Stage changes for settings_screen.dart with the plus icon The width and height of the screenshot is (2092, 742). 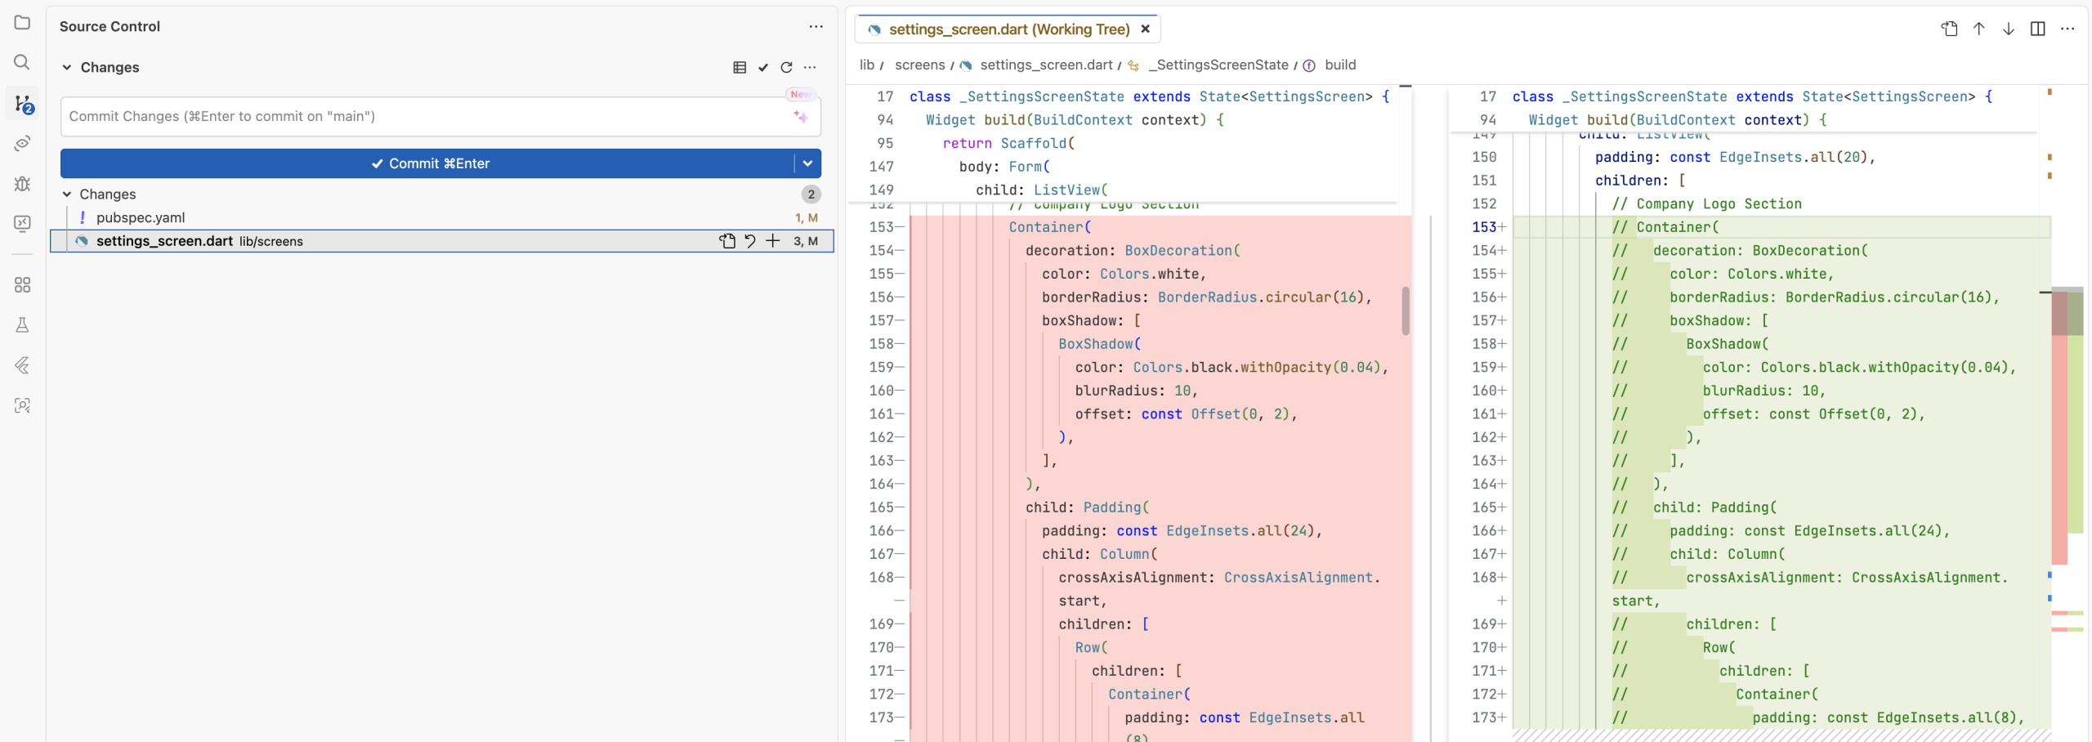[772, 241]
